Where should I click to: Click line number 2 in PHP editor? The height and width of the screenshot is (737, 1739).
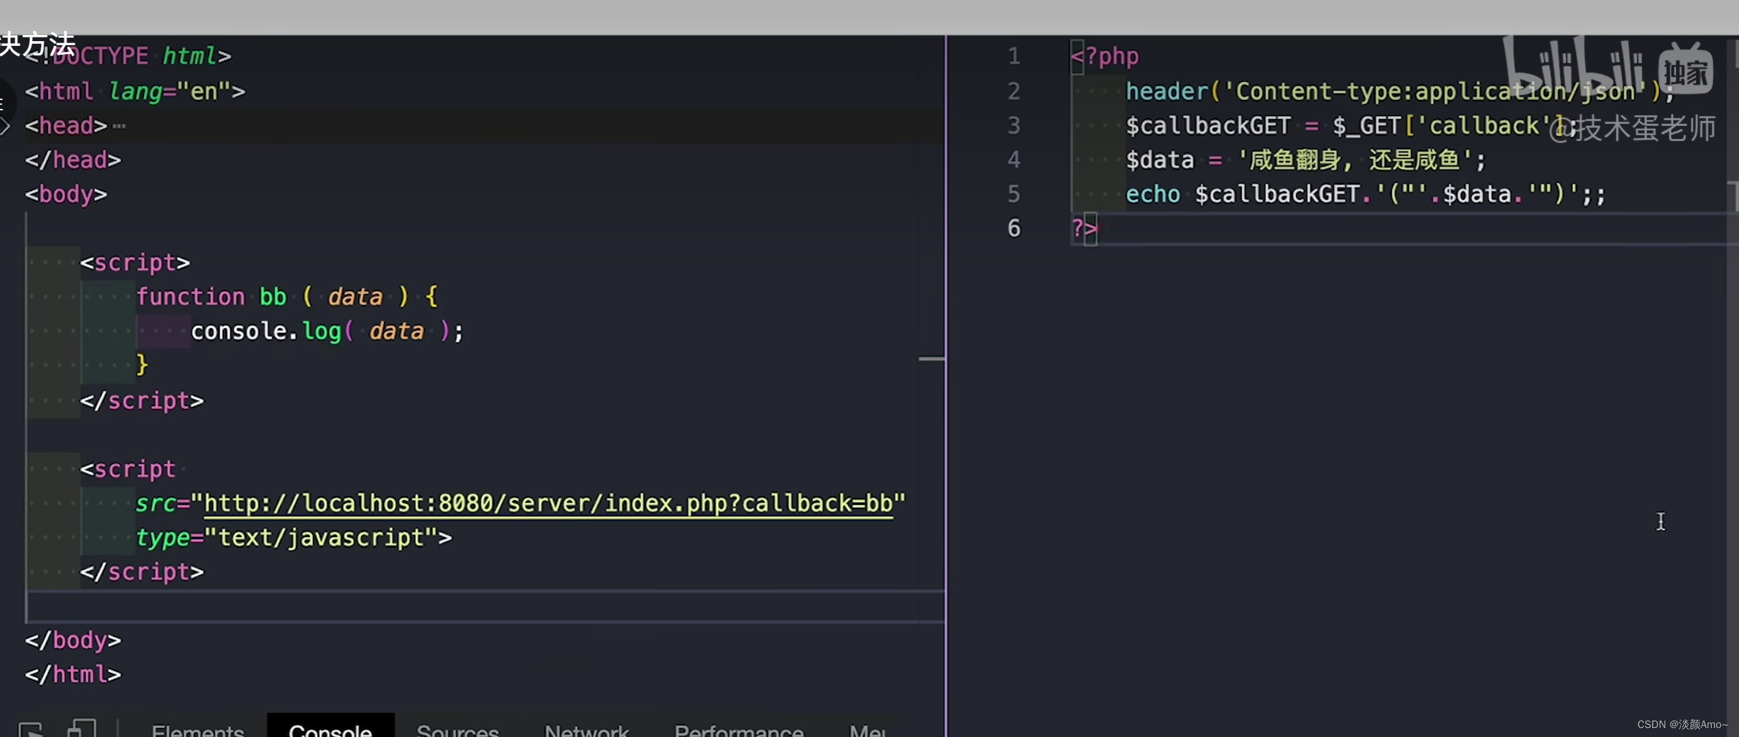coord(1014,91)
